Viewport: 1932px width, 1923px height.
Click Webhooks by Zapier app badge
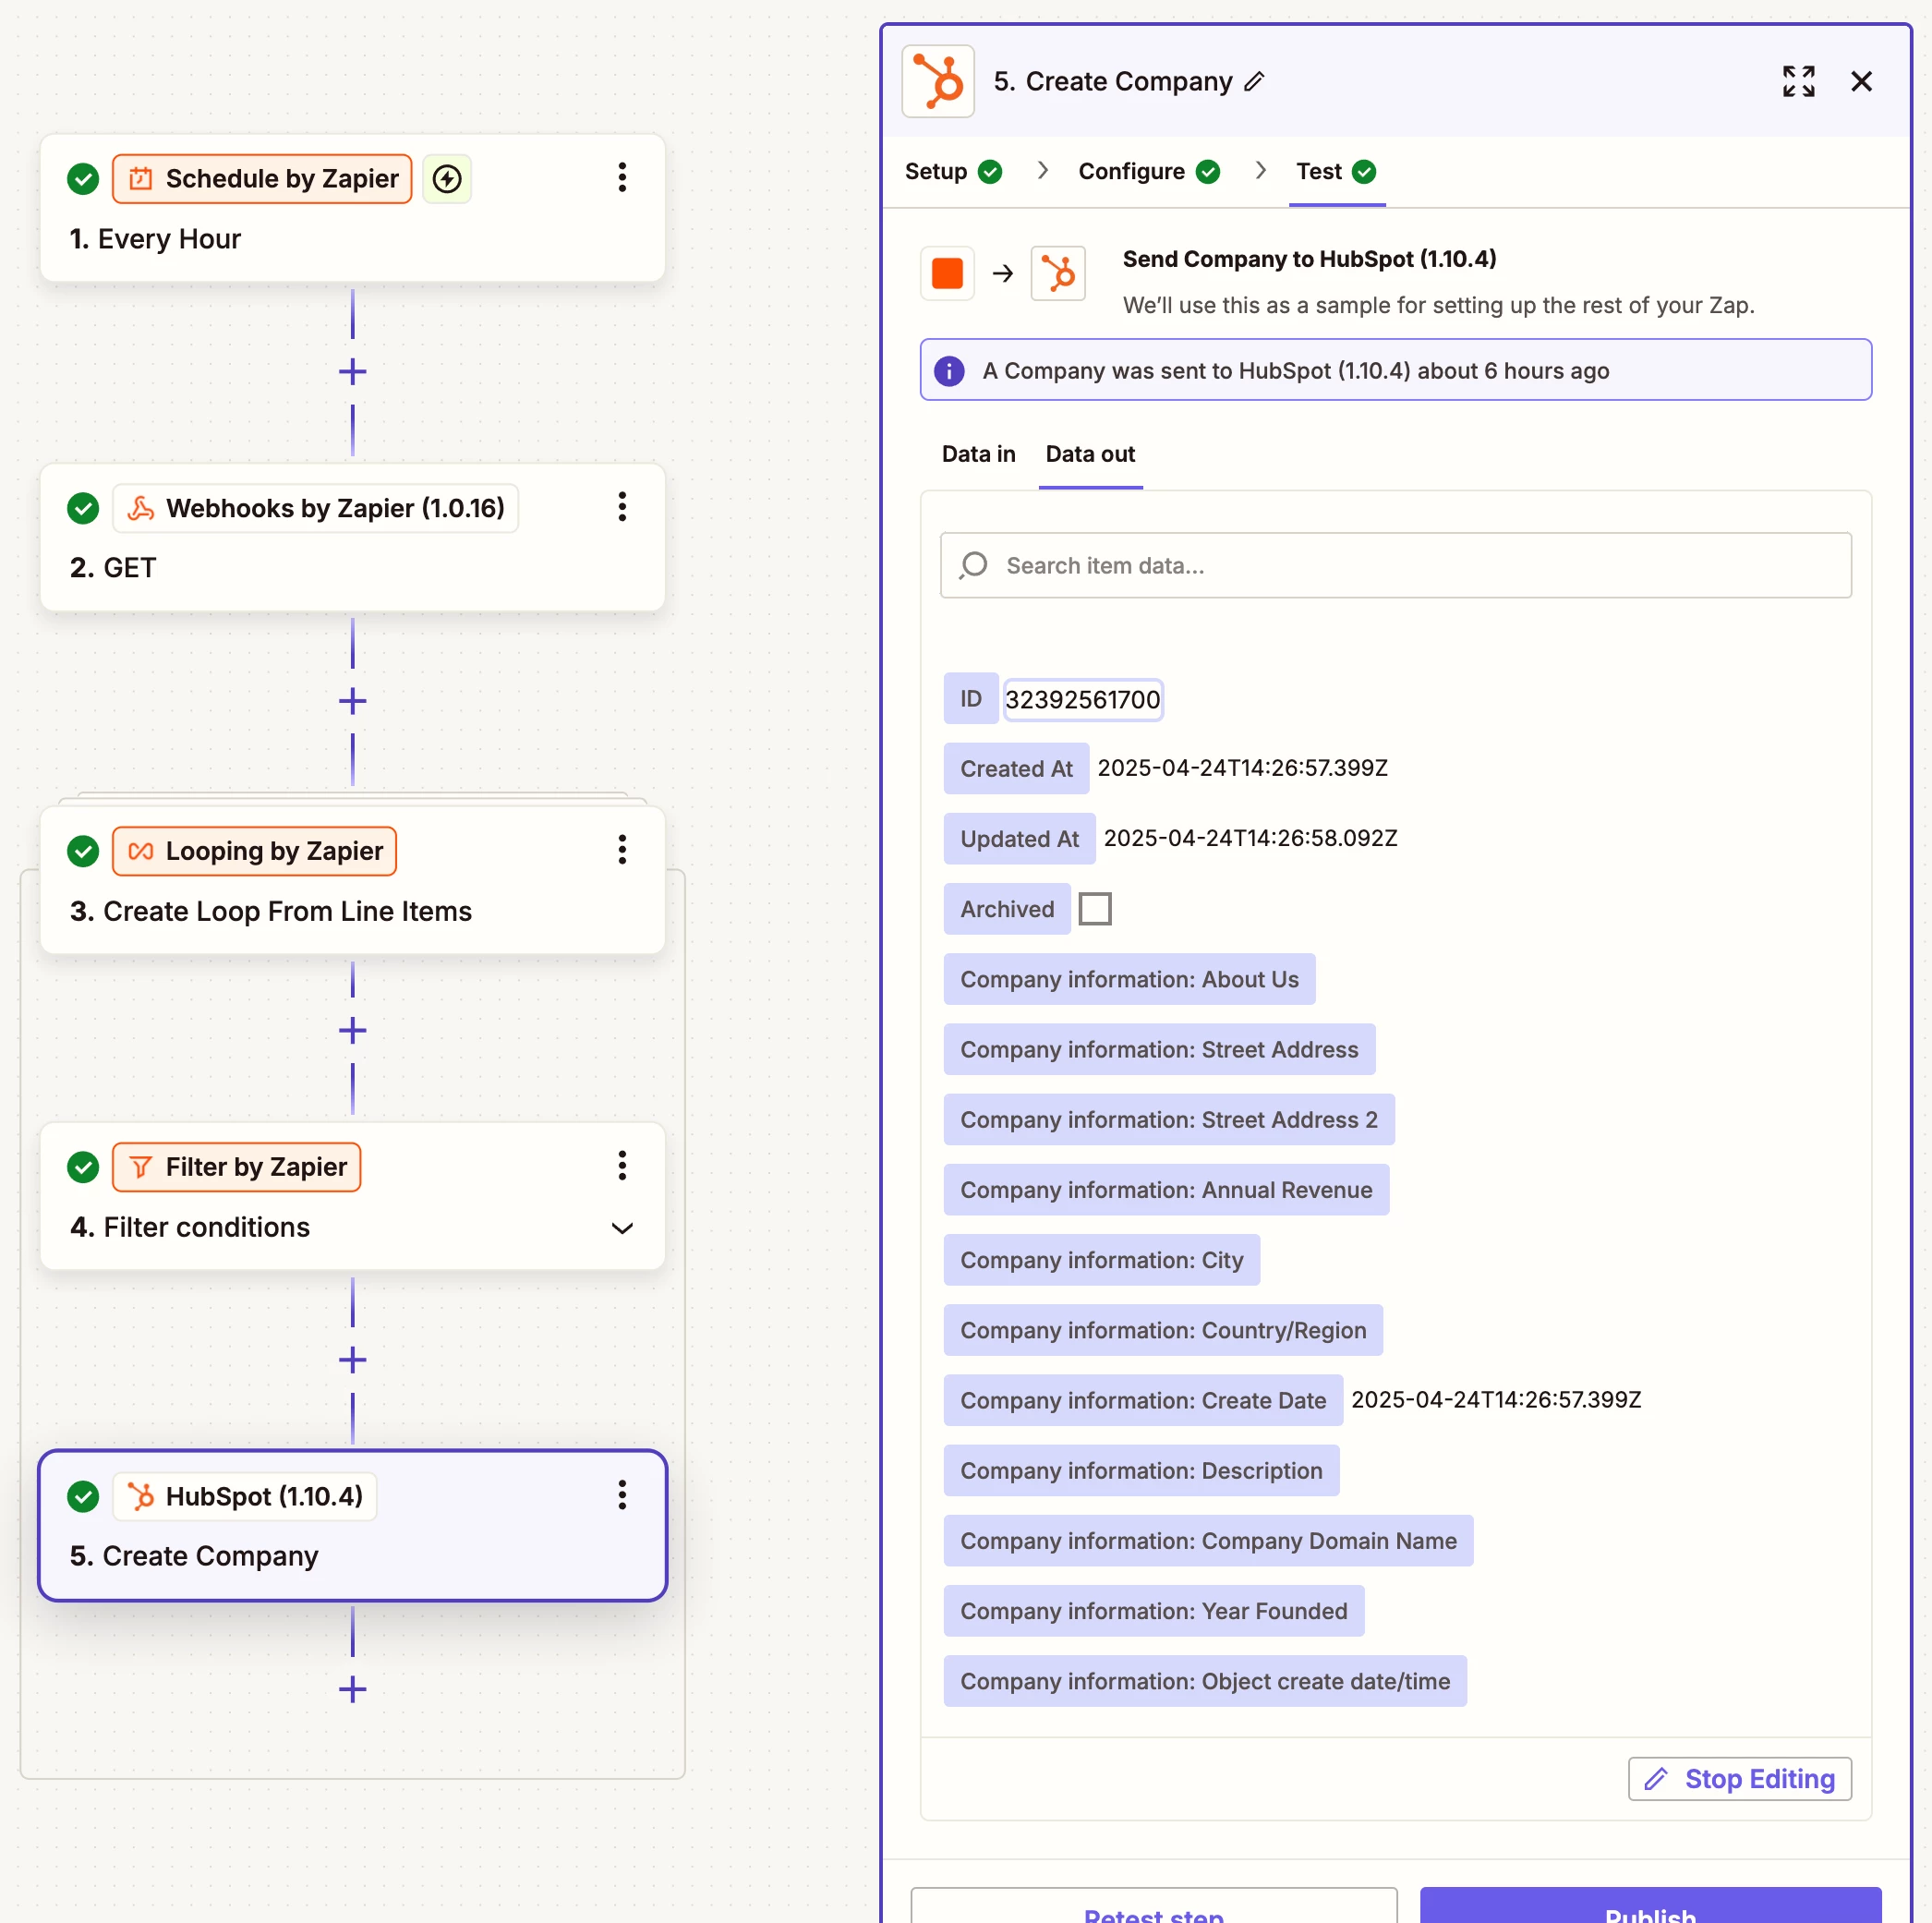(316, 508)
